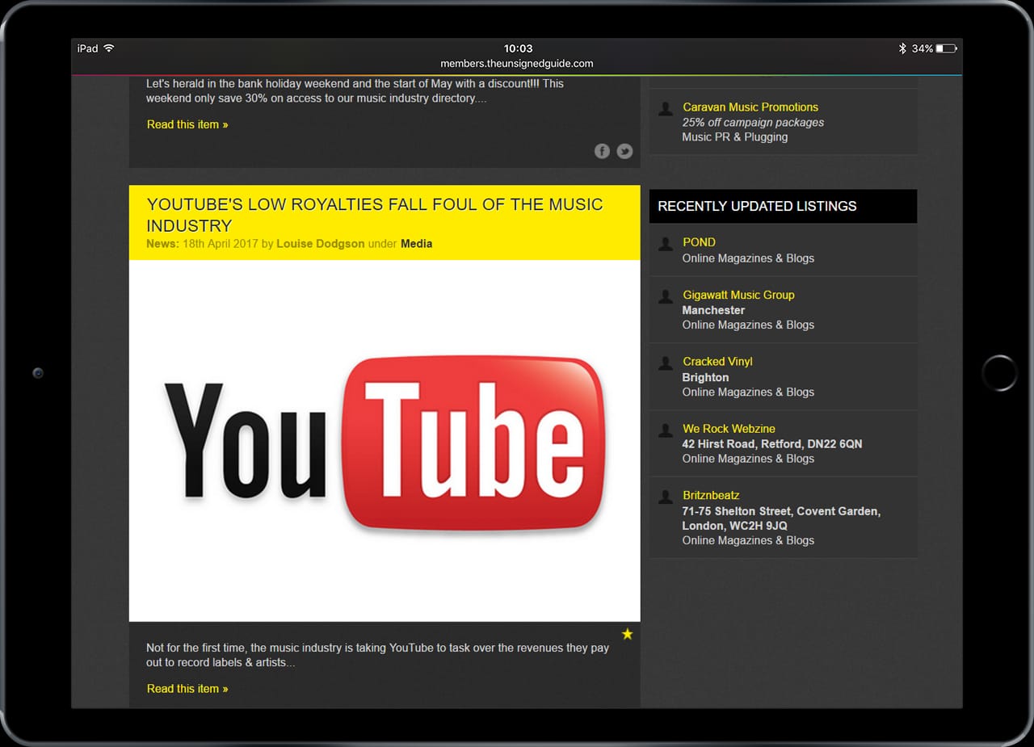
Task: Tap the iPad home button
Action: (x=999, y=373)
